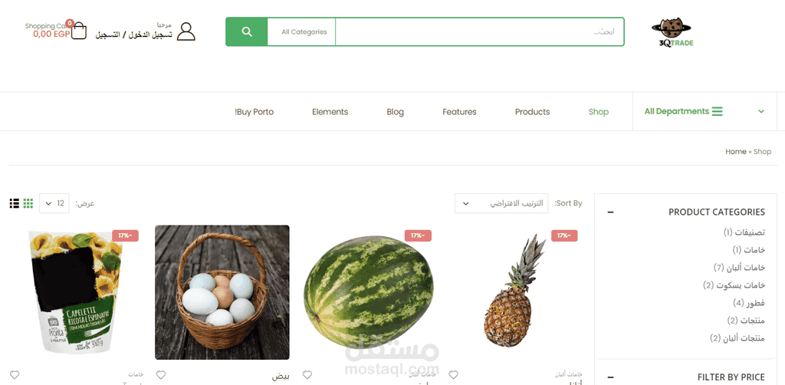Open the Products menu item
Image resolution: width=785 pixels, height=385 pixels.
click(532, 112)
